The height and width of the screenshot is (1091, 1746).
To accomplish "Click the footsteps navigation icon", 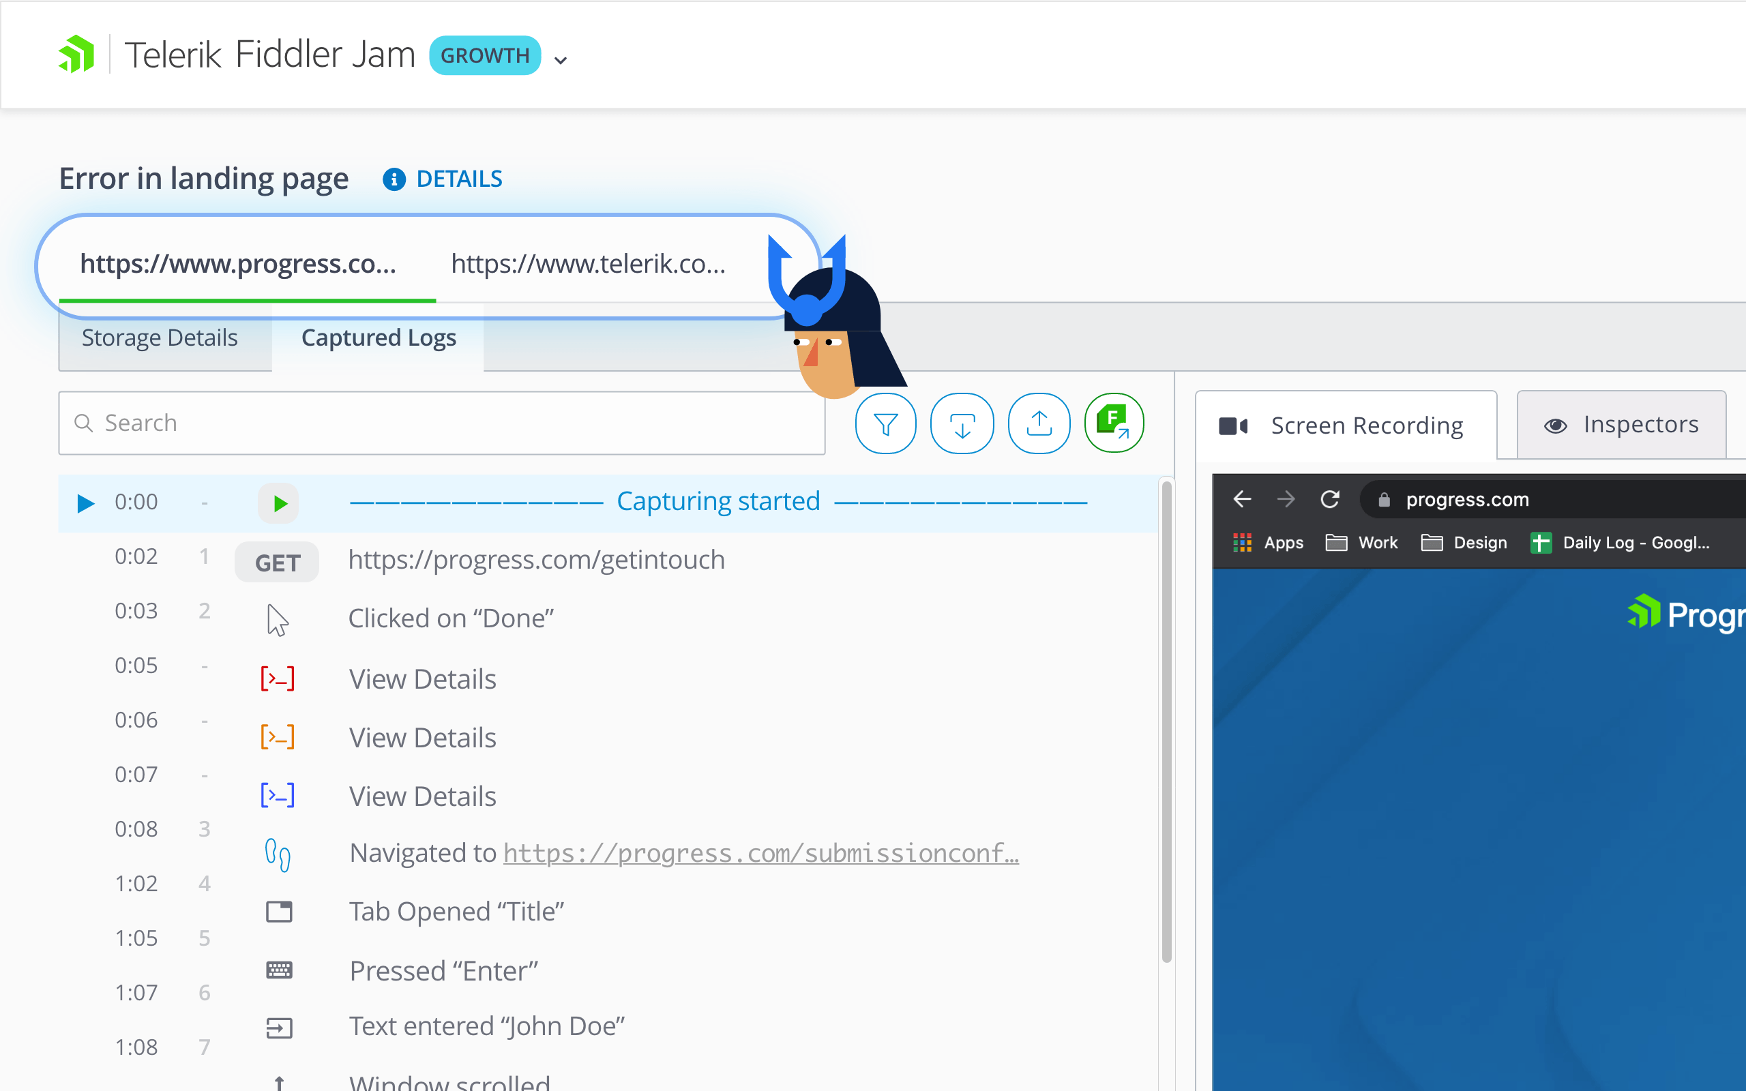I will (x=278, y=855).
